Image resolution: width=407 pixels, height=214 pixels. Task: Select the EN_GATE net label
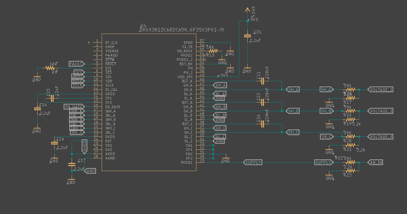click(x=74, y=107)
